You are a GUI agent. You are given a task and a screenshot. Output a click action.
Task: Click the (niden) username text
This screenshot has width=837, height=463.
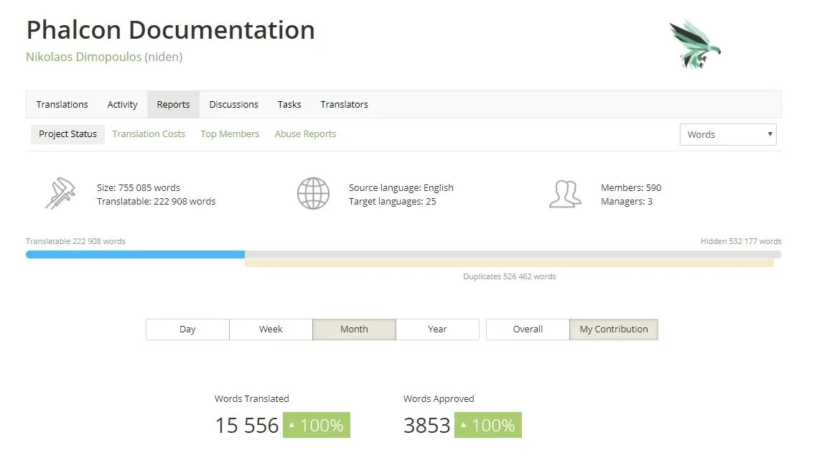164,57
